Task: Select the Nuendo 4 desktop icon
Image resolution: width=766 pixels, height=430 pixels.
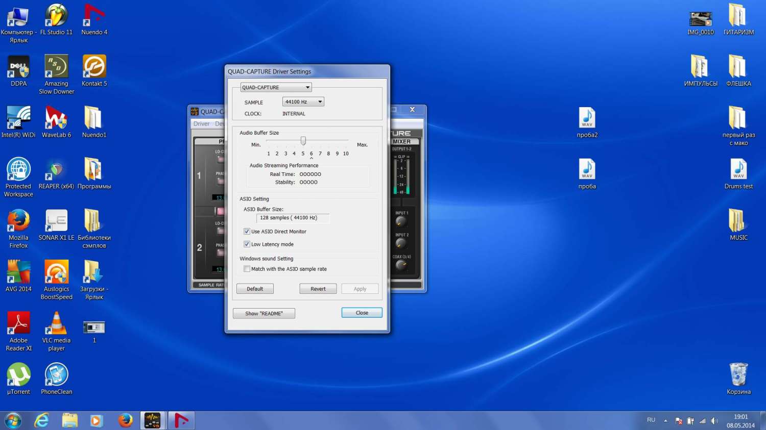Action: 94,17
